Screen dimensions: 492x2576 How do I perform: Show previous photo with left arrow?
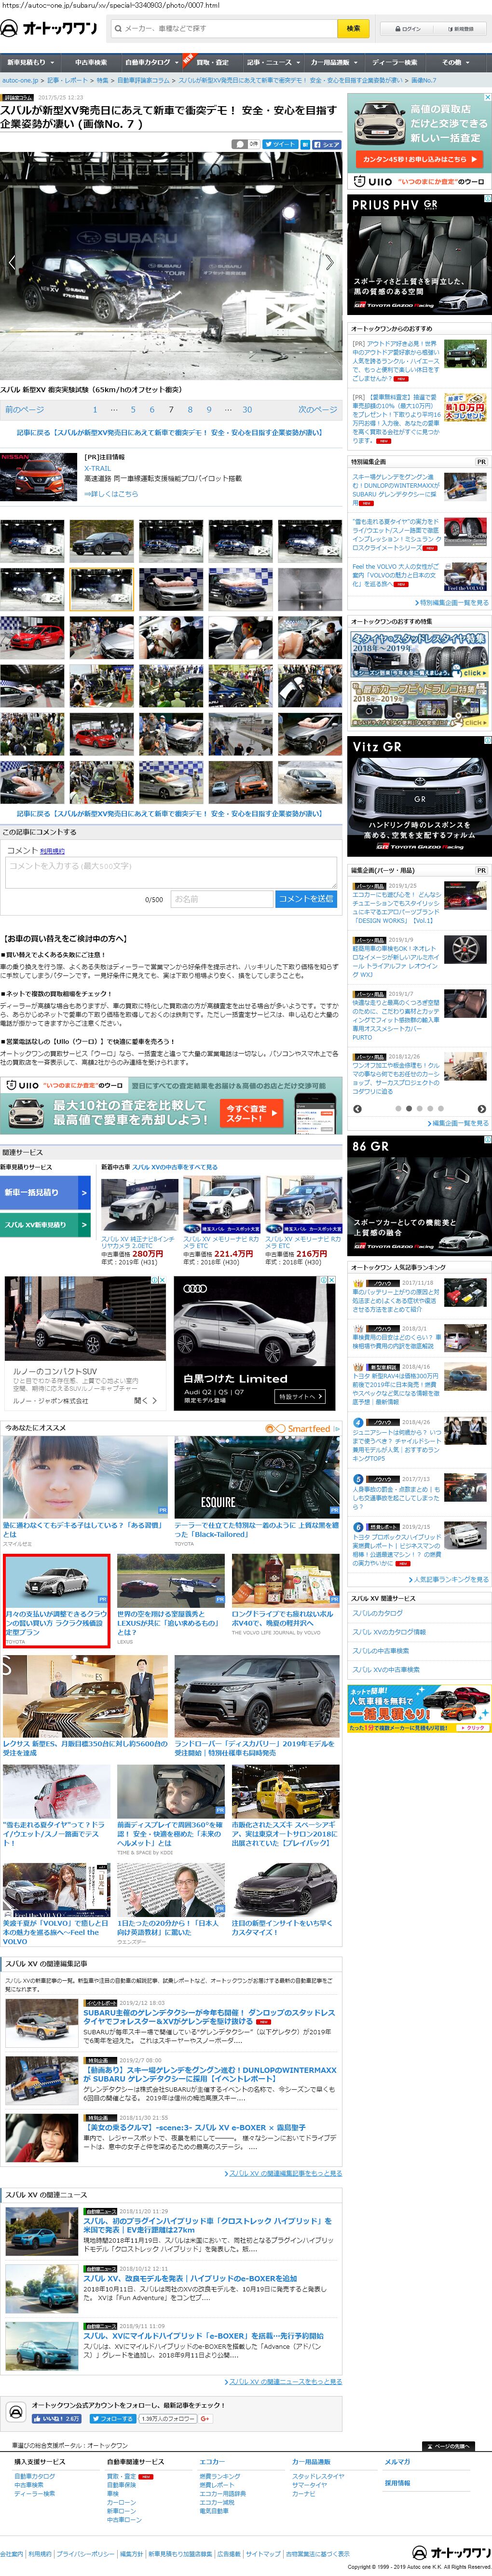[11, 263]
